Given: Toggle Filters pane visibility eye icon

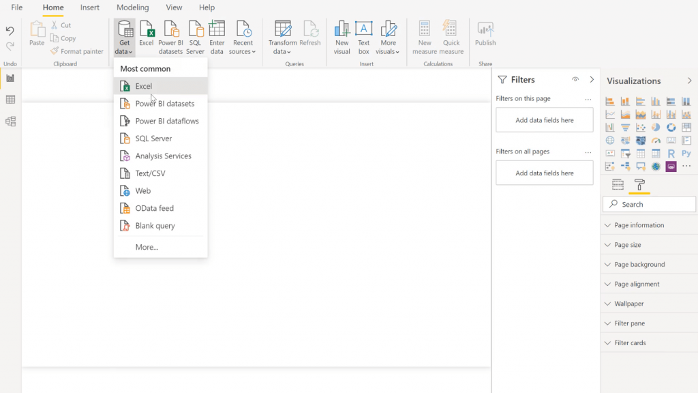Looking at the screenshot, I should coord(575,80).
